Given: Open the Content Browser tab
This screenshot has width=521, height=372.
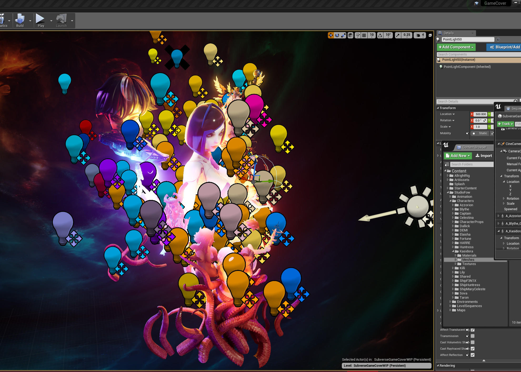Looking at the screenshot, I should (x=474, y=147).
